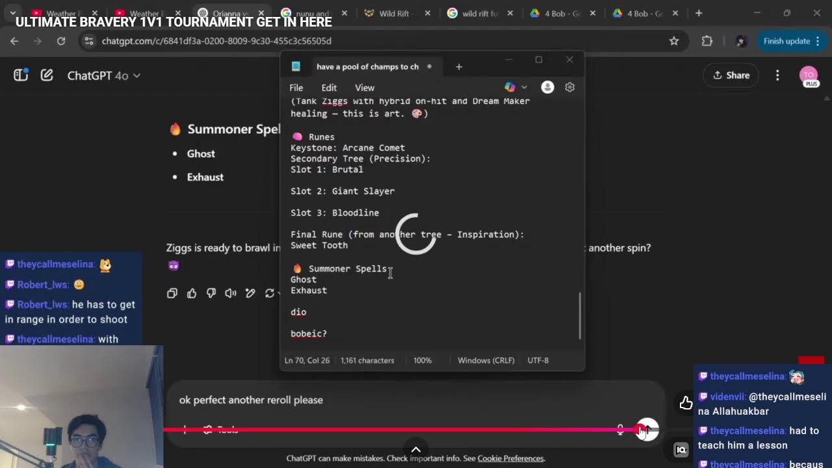The height and width of the screenshot is (468, 832).
Task: Open the three-dot conversation options menu
Action: coord(777,75)
